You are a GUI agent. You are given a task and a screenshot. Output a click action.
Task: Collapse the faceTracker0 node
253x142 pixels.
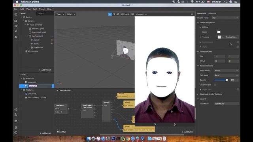27,36
